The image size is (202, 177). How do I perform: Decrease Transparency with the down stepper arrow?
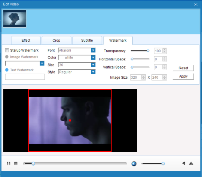tap(164, 52)
